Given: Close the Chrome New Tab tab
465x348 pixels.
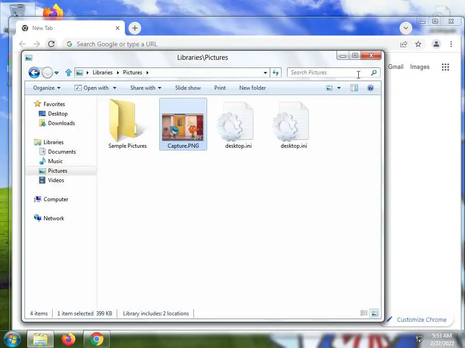Looking at the screenshot, I should point(118,28).
